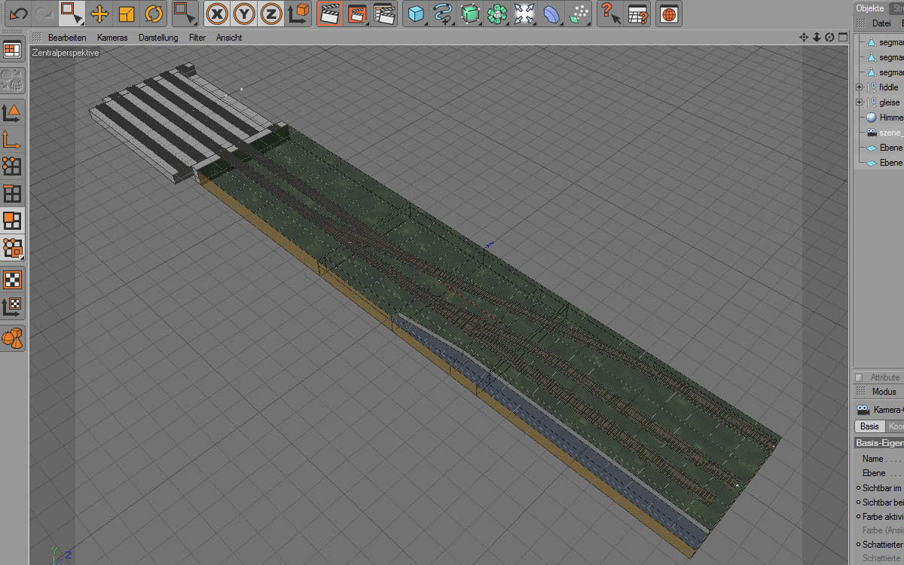Open the Darstellung viewport menu

(158, 38)
